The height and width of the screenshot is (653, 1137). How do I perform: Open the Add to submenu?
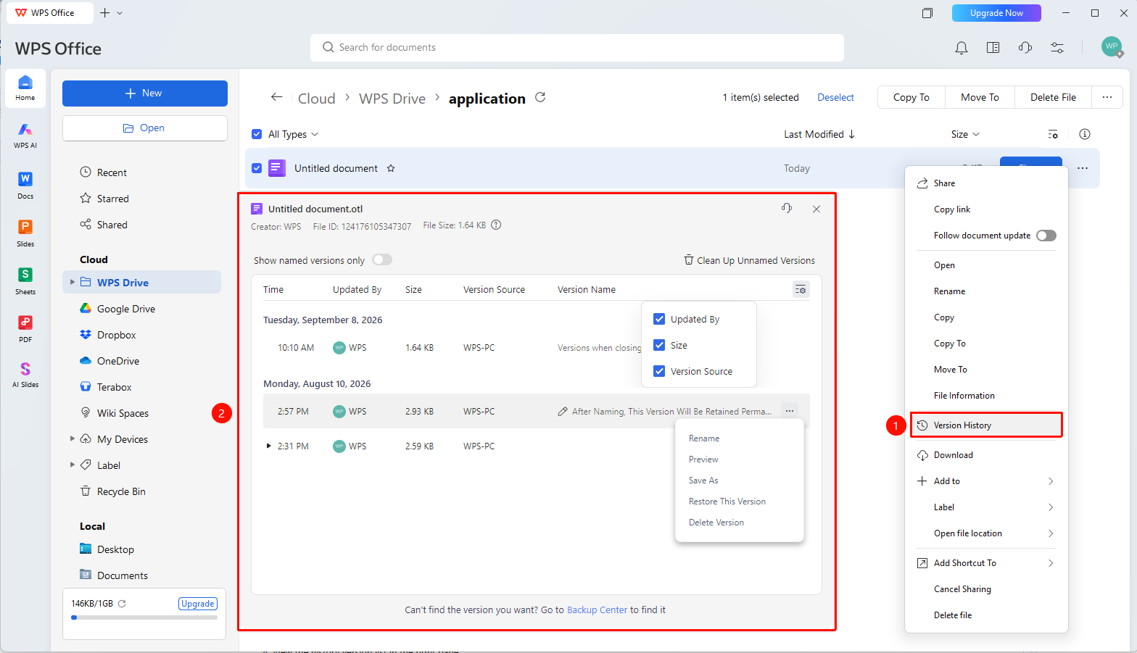click(x=986, y=481)
